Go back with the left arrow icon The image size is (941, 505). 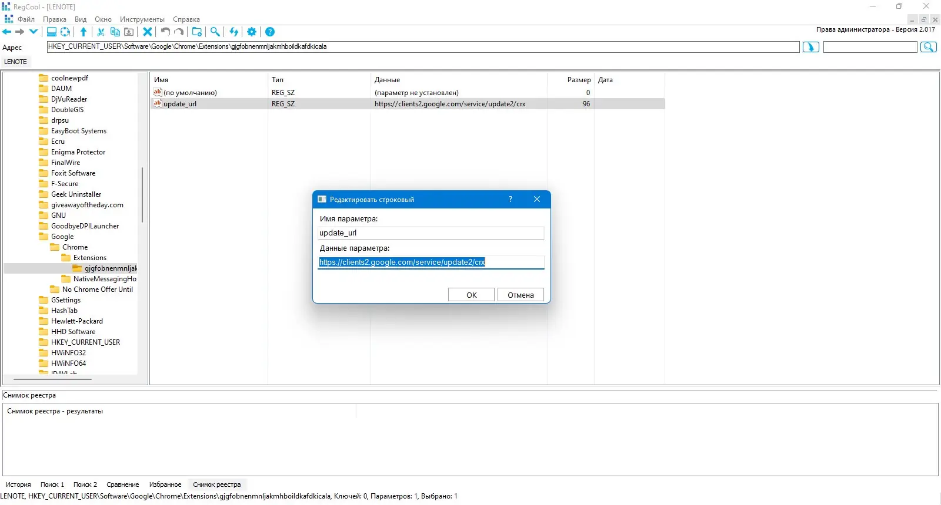7,32
